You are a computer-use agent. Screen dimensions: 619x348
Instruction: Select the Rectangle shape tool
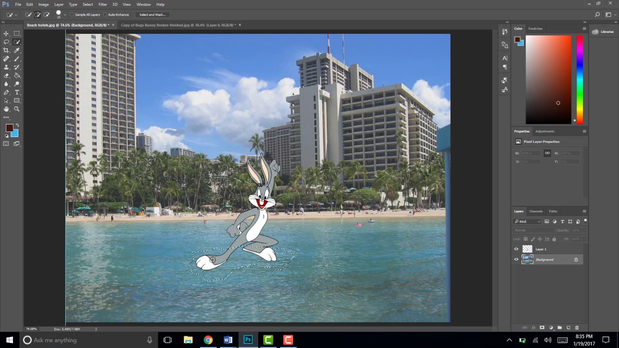17,101
